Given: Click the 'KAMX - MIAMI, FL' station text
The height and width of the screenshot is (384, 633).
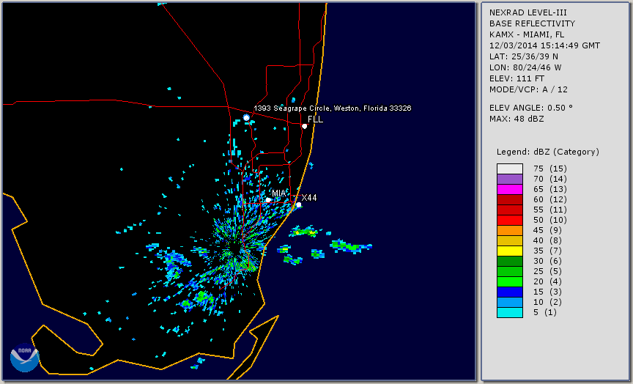Looking at the screenshot, I should point(527,34).
